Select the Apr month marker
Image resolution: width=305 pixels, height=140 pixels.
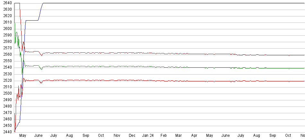click(x=194, y=136)
